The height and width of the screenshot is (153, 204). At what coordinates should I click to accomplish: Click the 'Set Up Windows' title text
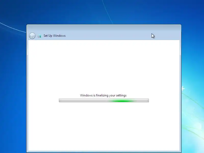pos(55,36)
